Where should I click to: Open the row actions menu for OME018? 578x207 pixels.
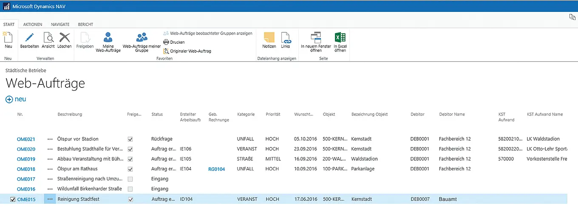pyautogui.click(x=50, y=169)
